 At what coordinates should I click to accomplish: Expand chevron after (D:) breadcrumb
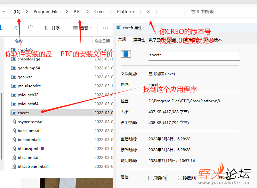pyautogui.click(x=27, y=12)
